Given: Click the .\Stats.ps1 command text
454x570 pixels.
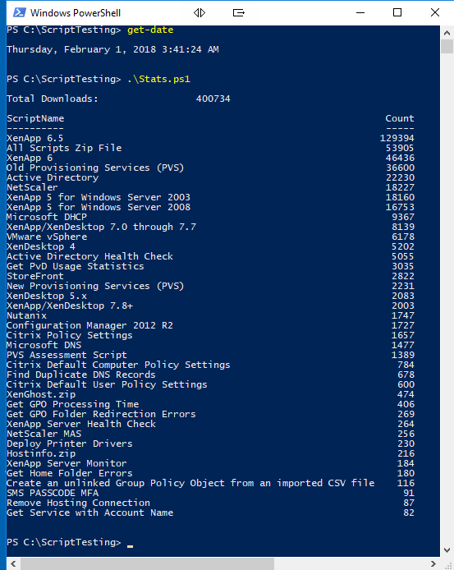Looking at the screenshot, I should (158, 79).
